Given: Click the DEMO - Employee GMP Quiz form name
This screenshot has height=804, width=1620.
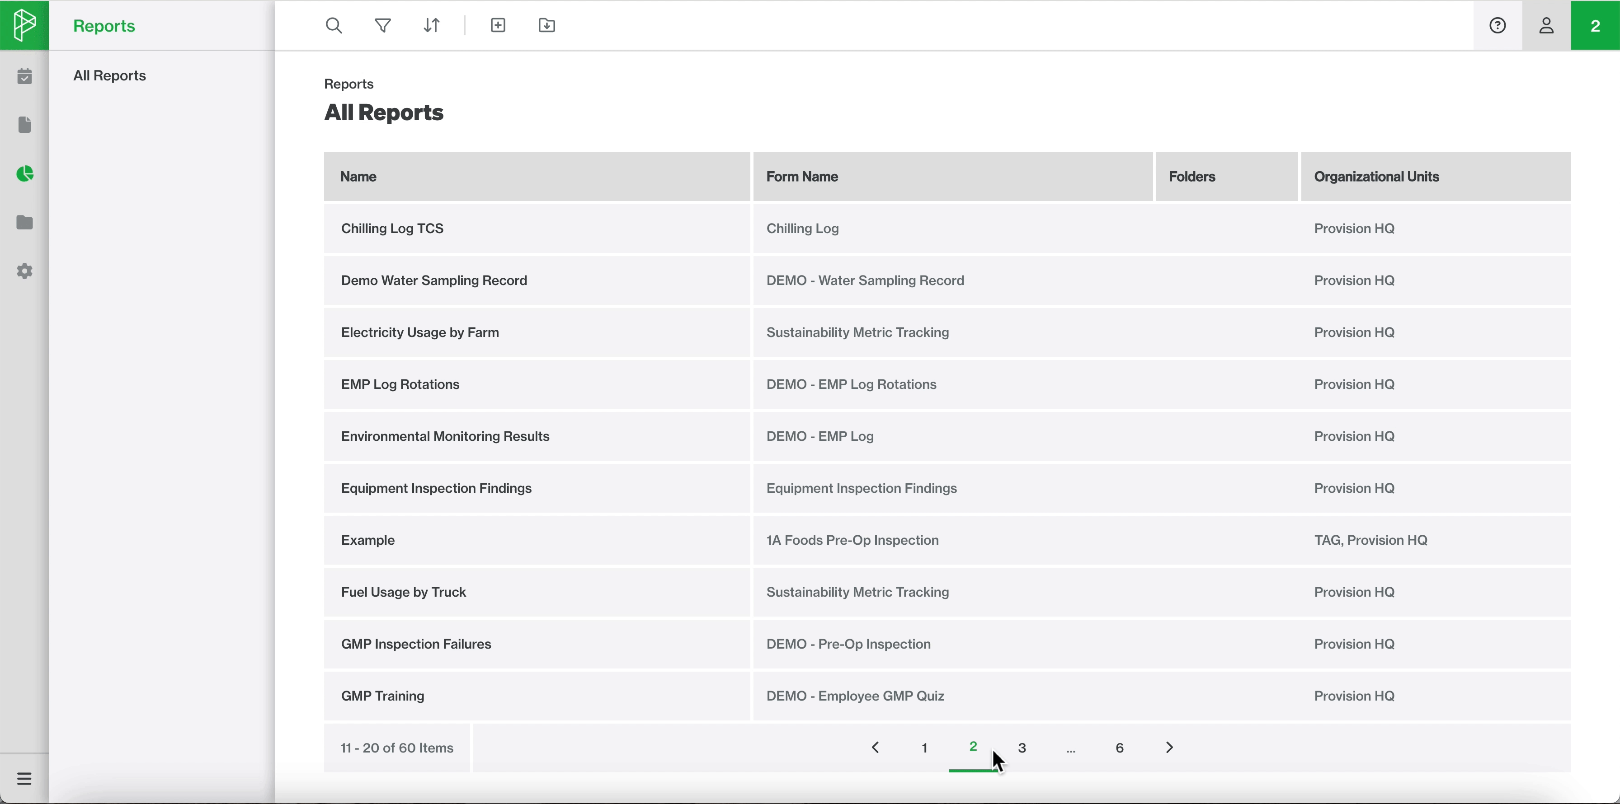Looking at the screenshot, I should (x=855, y=696).
